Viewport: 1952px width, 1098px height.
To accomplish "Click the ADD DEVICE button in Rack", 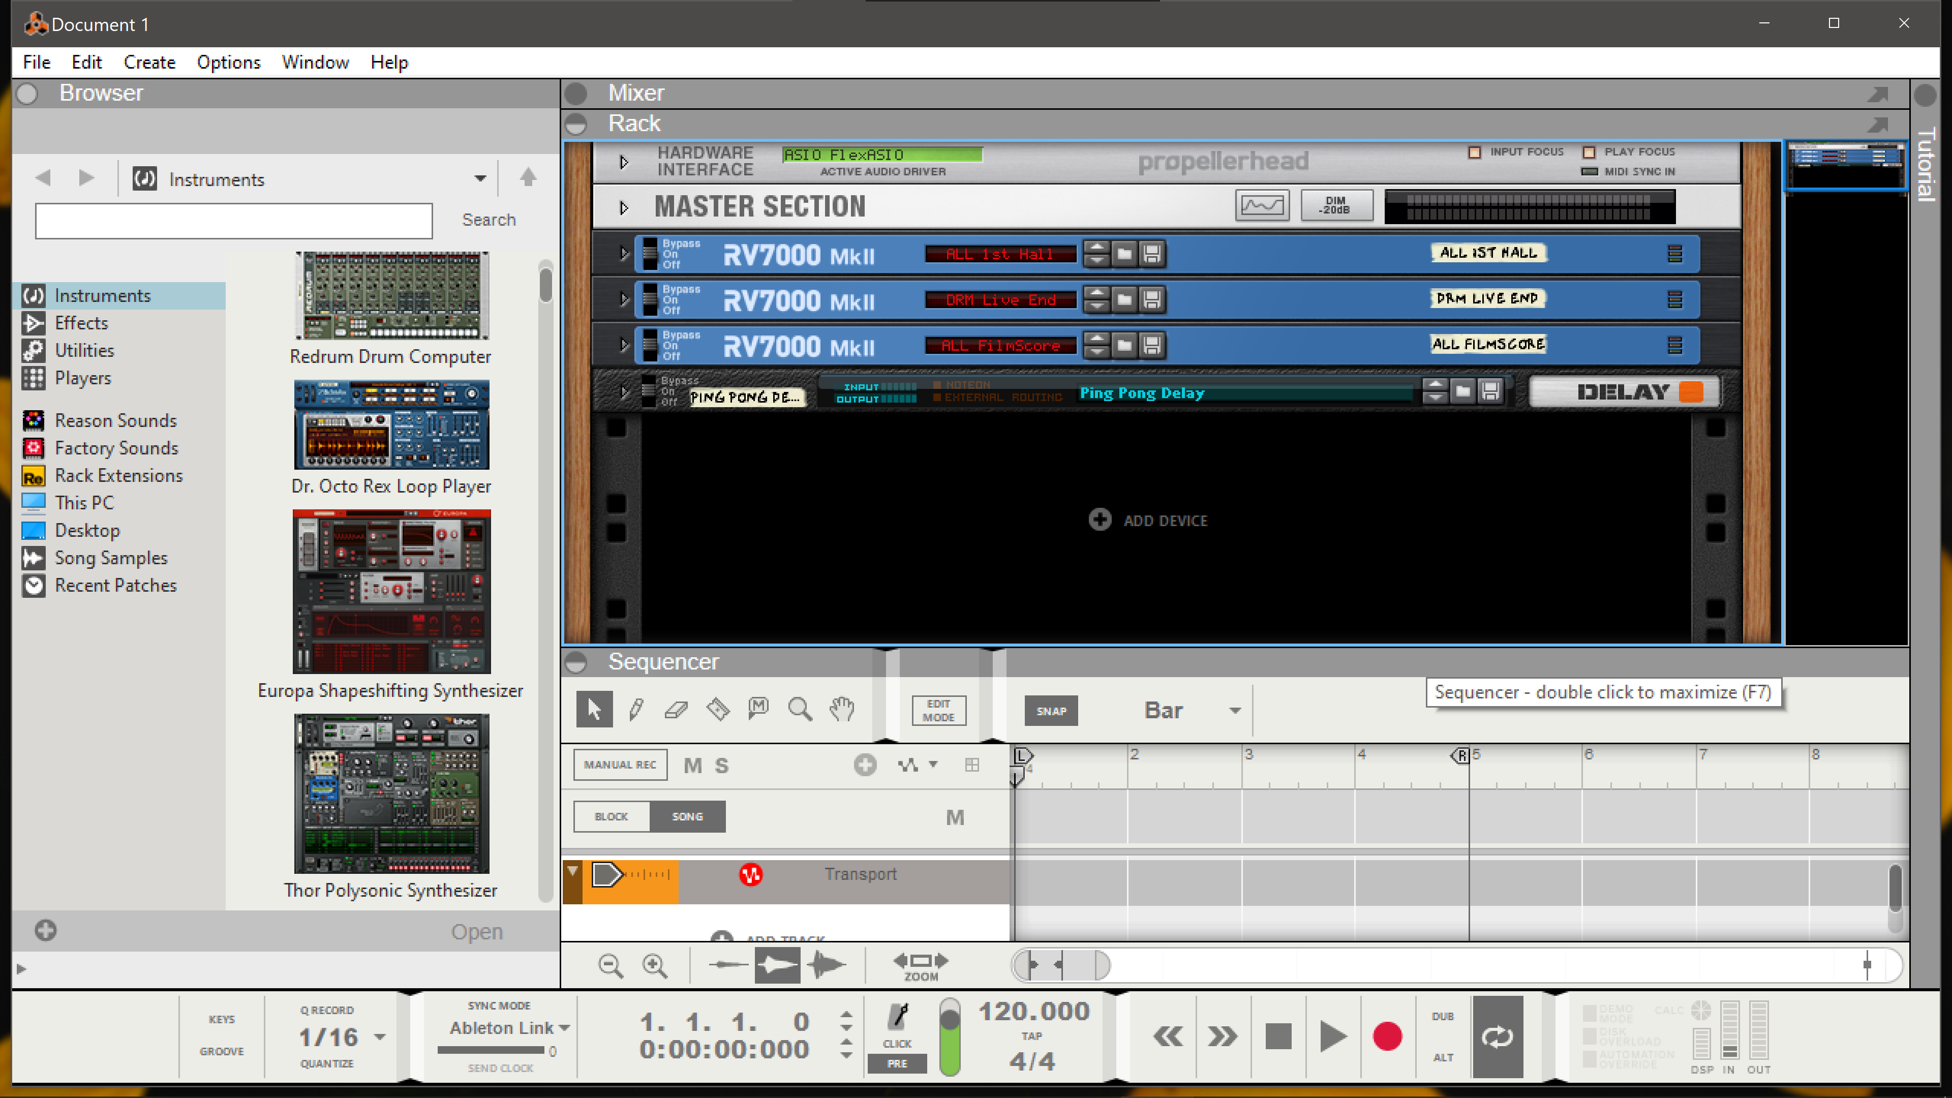I will tap(1148, 520).
